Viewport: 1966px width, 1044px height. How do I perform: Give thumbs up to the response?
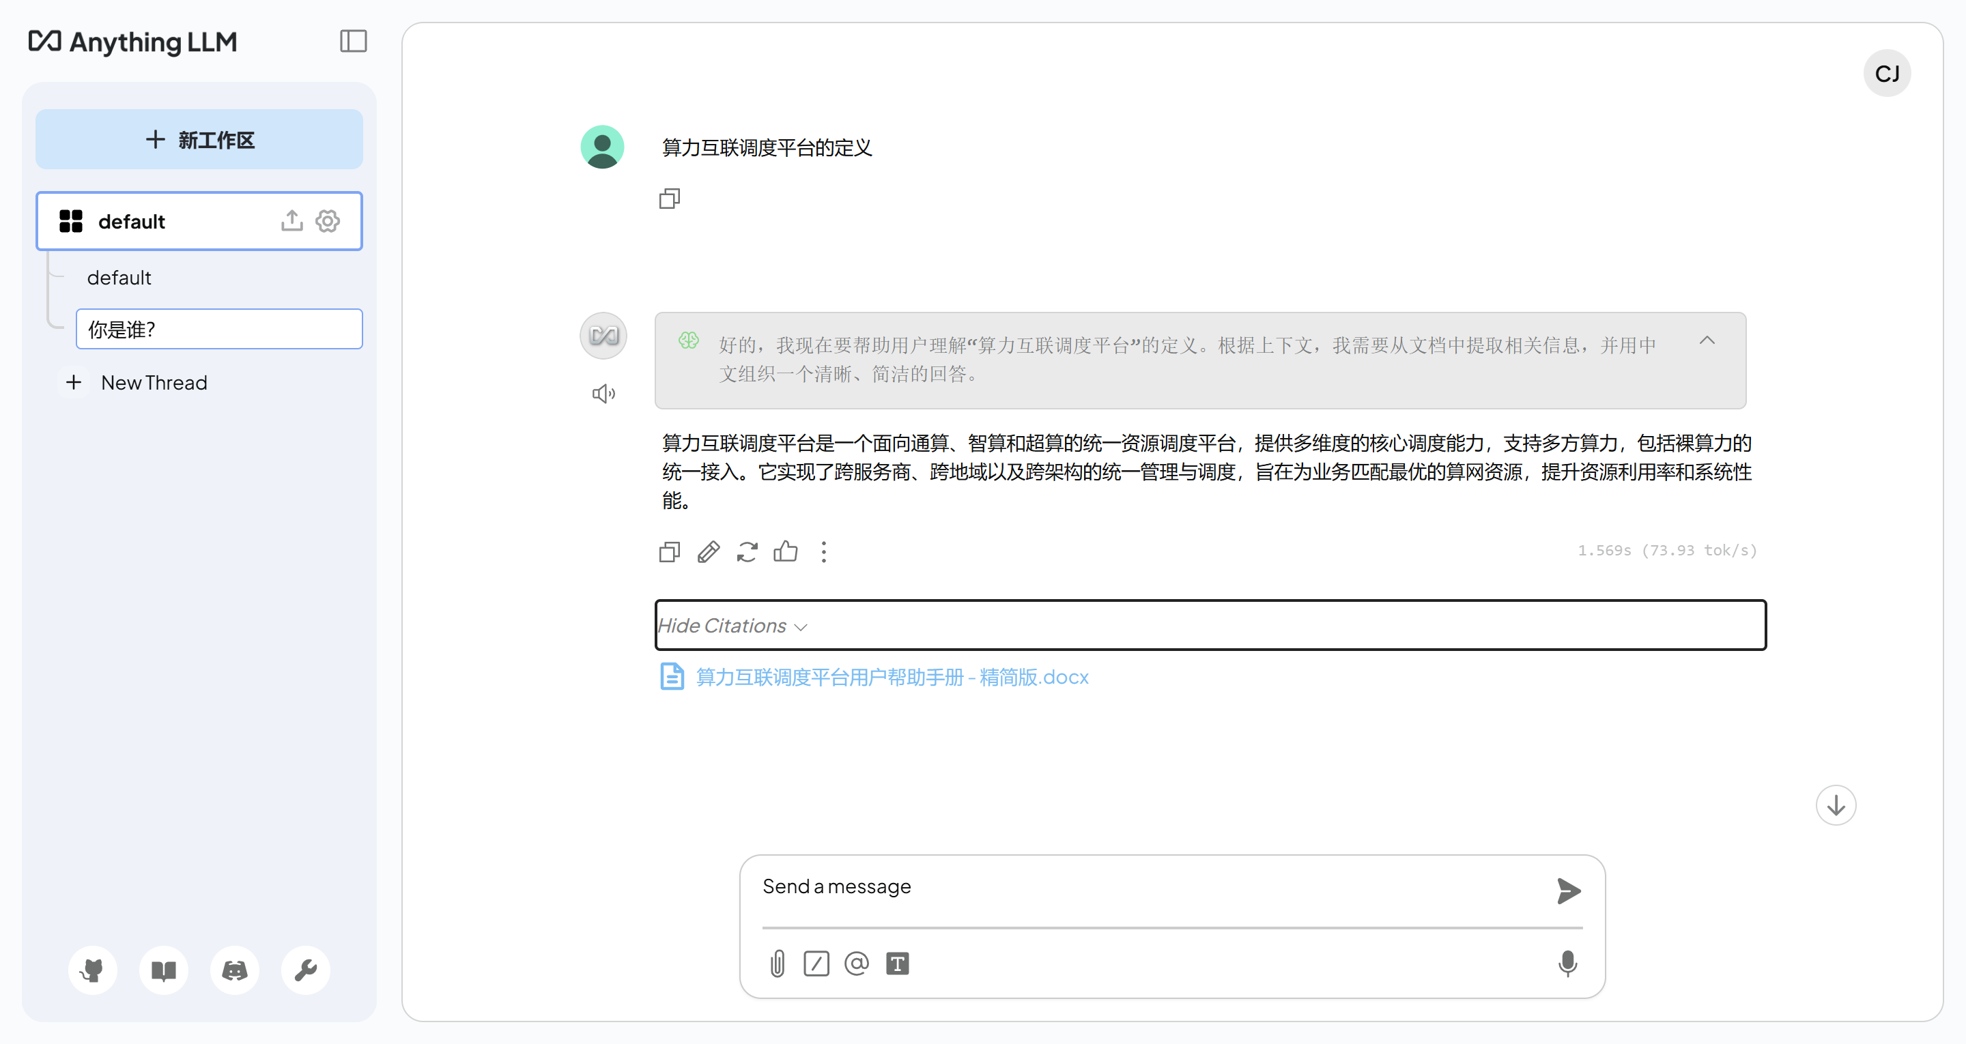click(x=785, y=551)
